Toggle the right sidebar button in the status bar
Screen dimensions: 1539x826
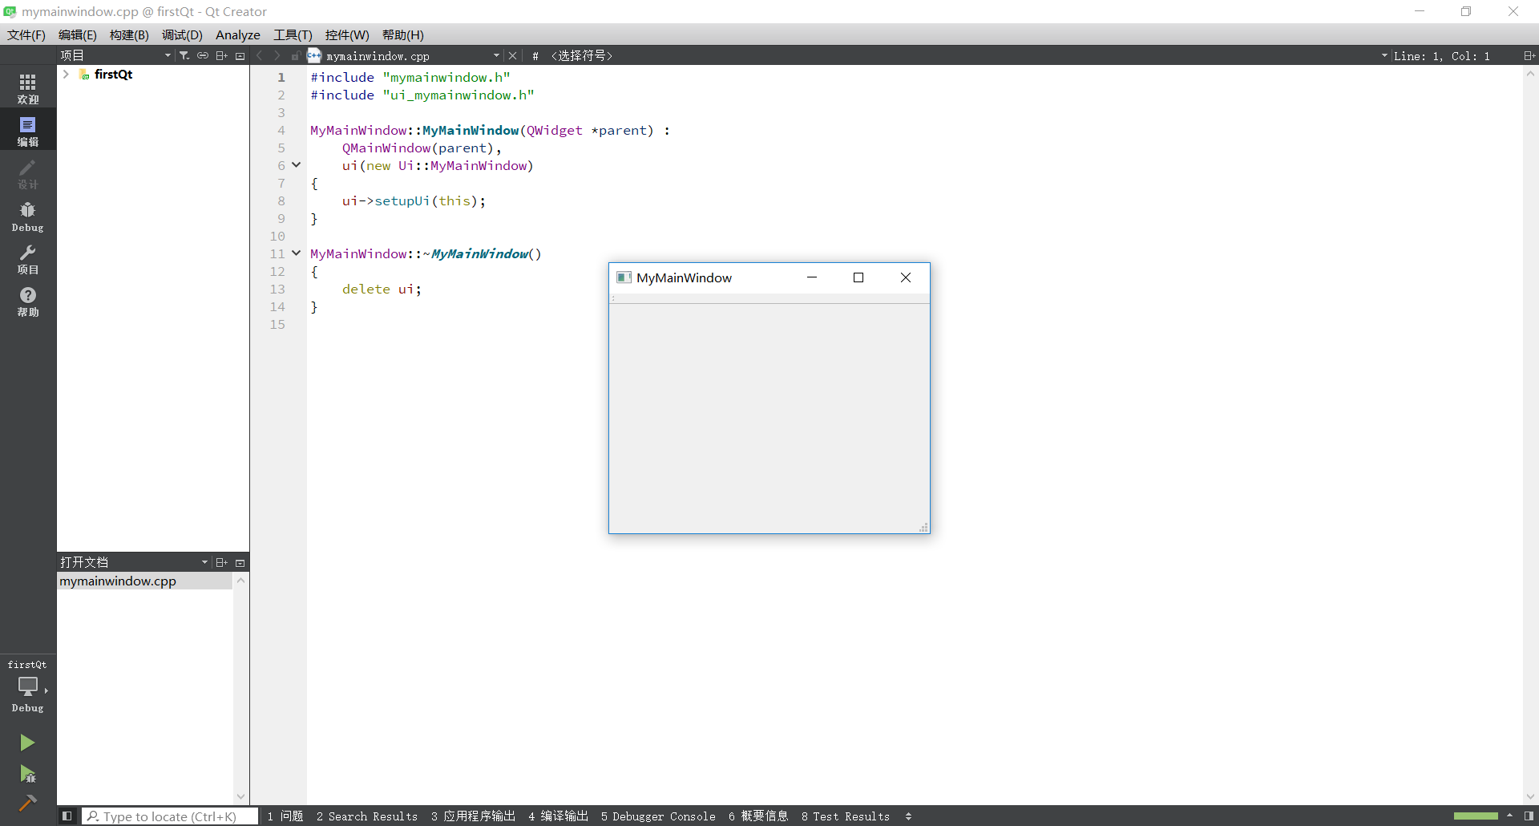click(1529, 816)
